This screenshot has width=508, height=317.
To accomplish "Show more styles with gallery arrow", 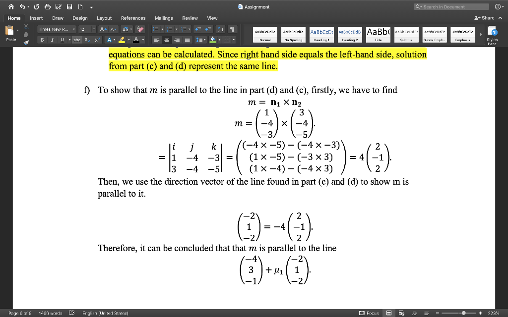I will pos(481,34).
